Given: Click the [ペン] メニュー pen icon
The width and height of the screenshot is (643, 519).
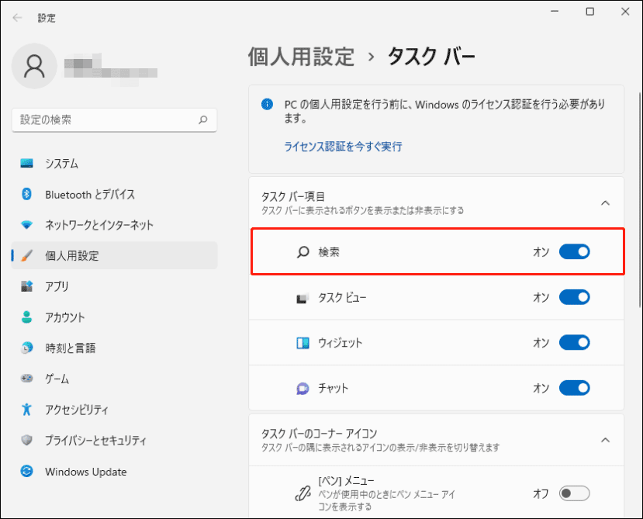Looking at the screenshot, I should coord(302,493).
